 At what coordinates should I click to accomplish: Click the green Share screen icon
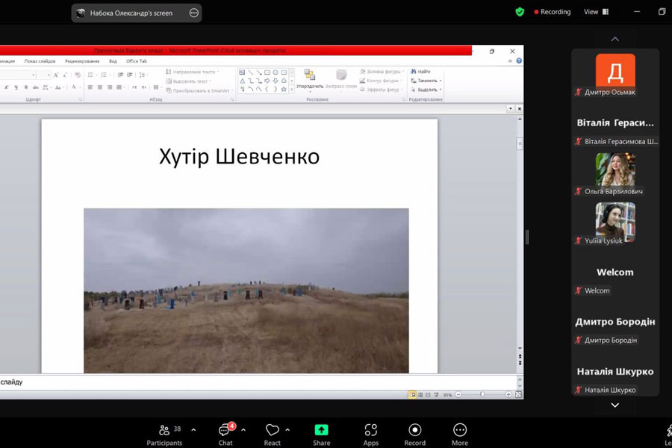pos(321,430)
